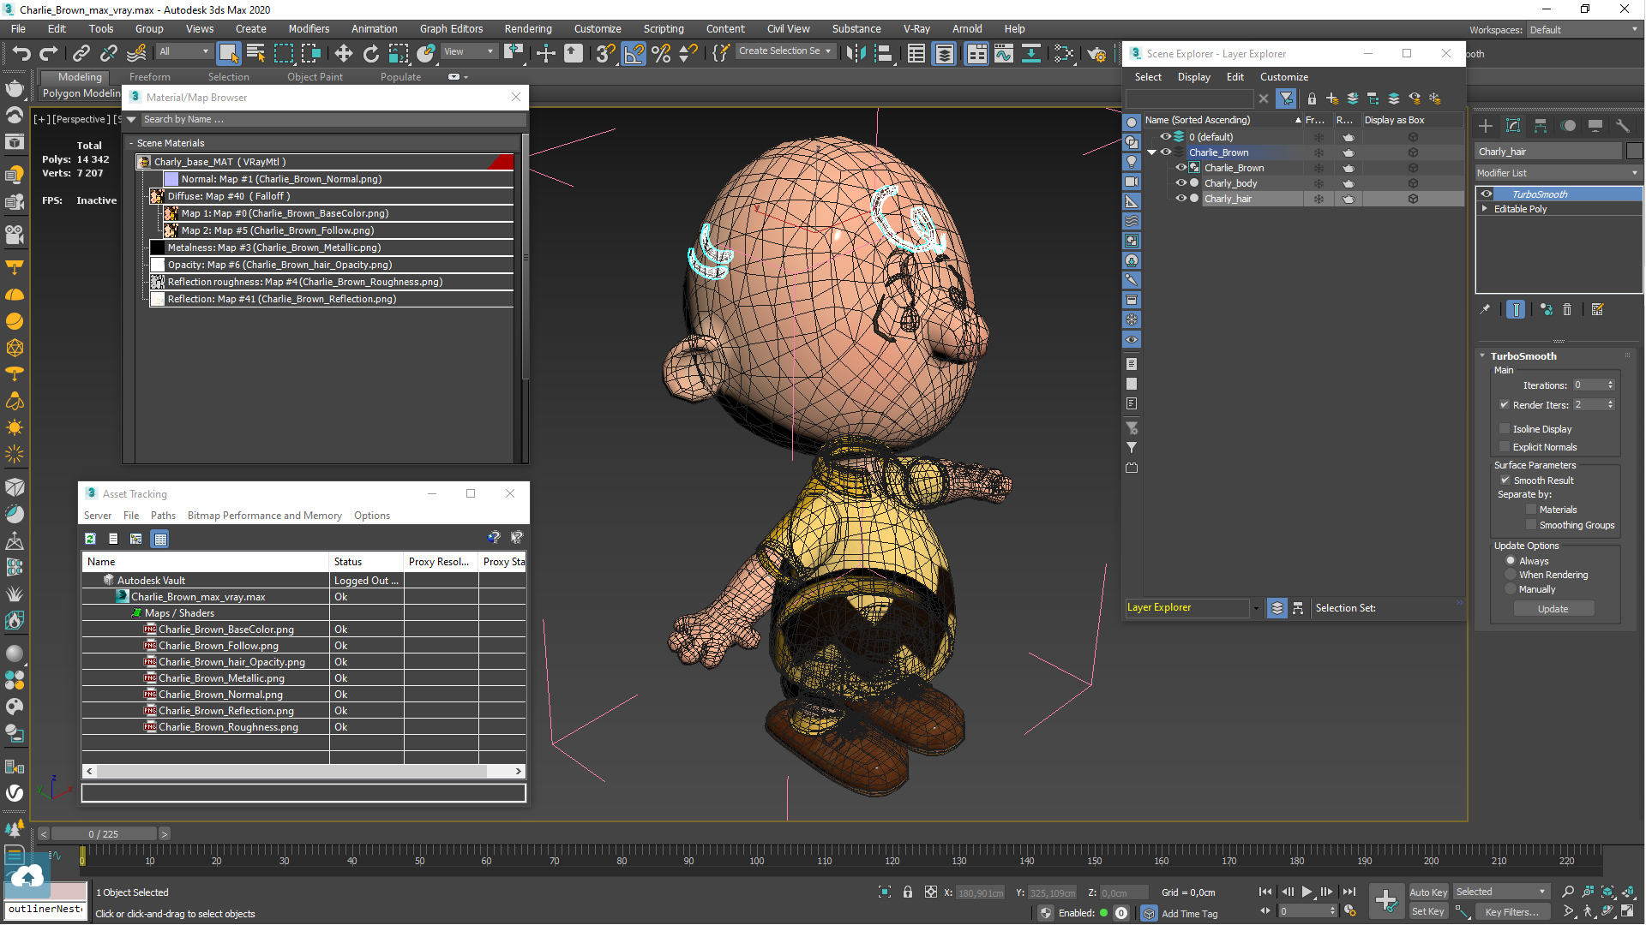Click the Unlink Selection icon

(x=109, y=53)
